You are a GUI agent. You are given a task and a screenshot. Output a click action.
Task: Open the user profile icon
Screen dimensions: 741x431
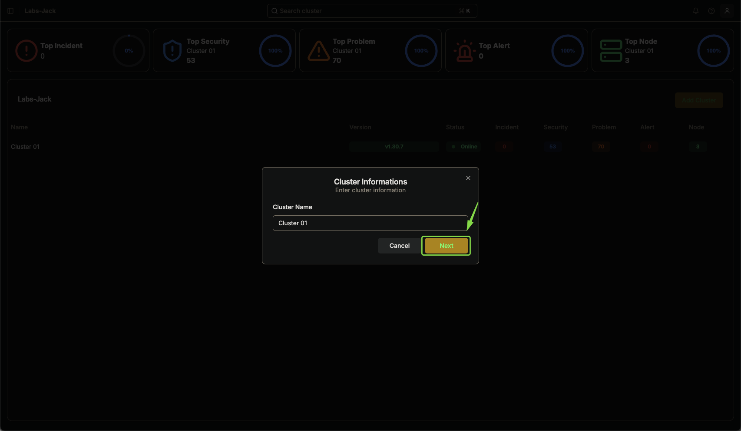tap(727, 11)
